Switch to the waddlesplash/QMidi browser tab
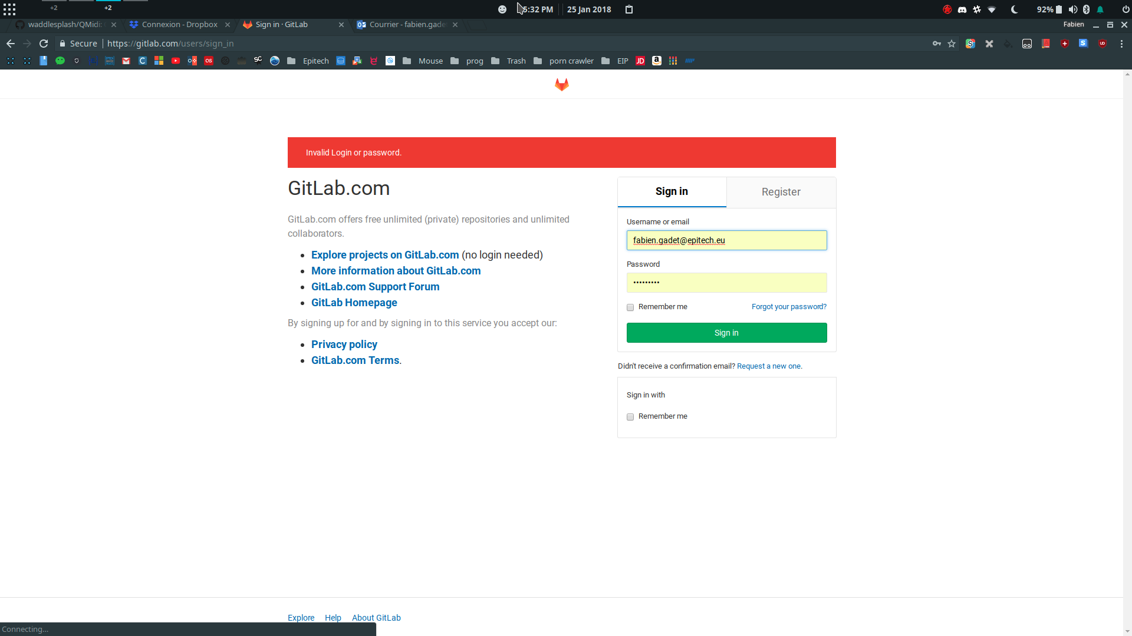Screen dimensions: 1132x636 point(65,25)
